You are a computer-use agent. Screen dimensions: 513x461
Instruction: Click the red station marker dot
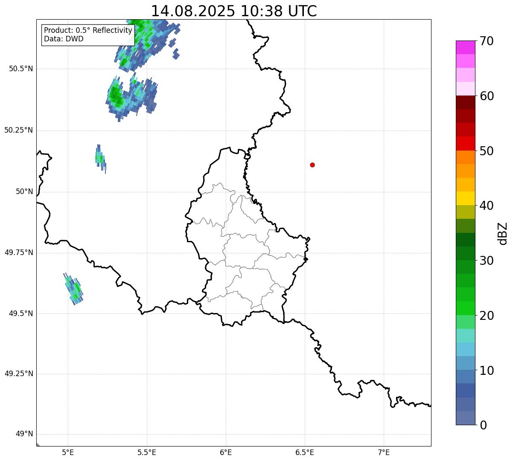pyautogui.click(x=312, y=165)
